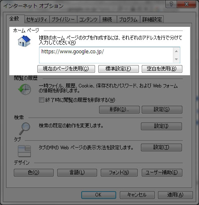Click the home page URL text field
Viewport: 199px width, 205px height.
(106, 55)
